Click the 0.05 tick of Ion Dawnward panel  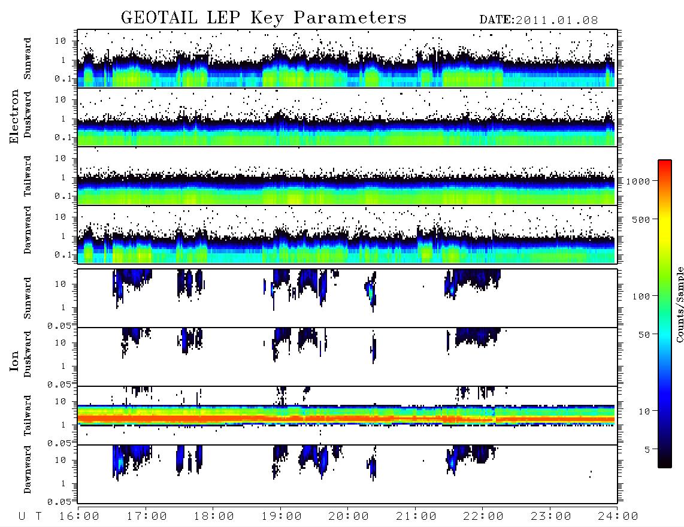[x=59, y=502]
